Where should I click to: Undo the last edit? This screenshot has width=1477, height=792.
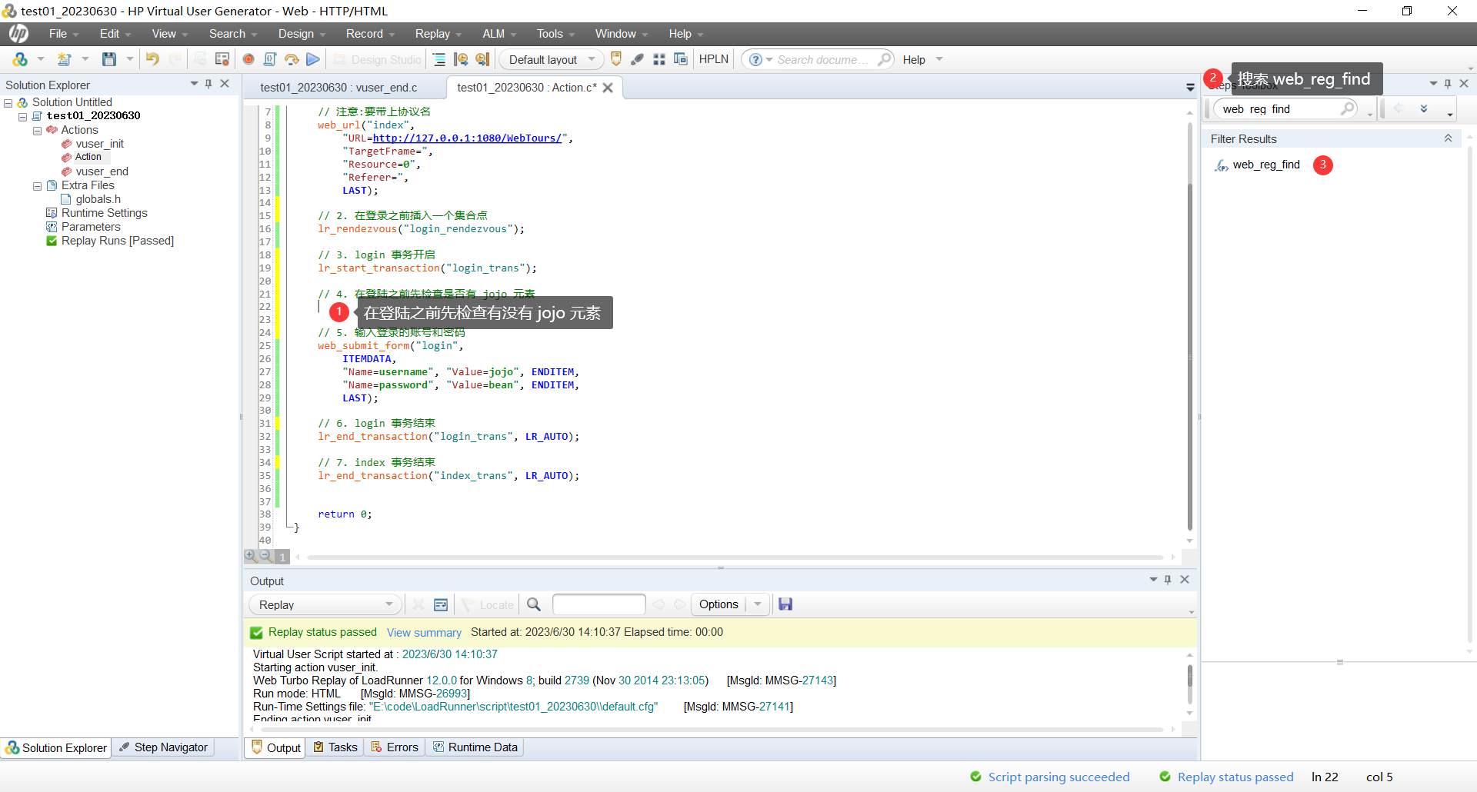coord(152,59)
